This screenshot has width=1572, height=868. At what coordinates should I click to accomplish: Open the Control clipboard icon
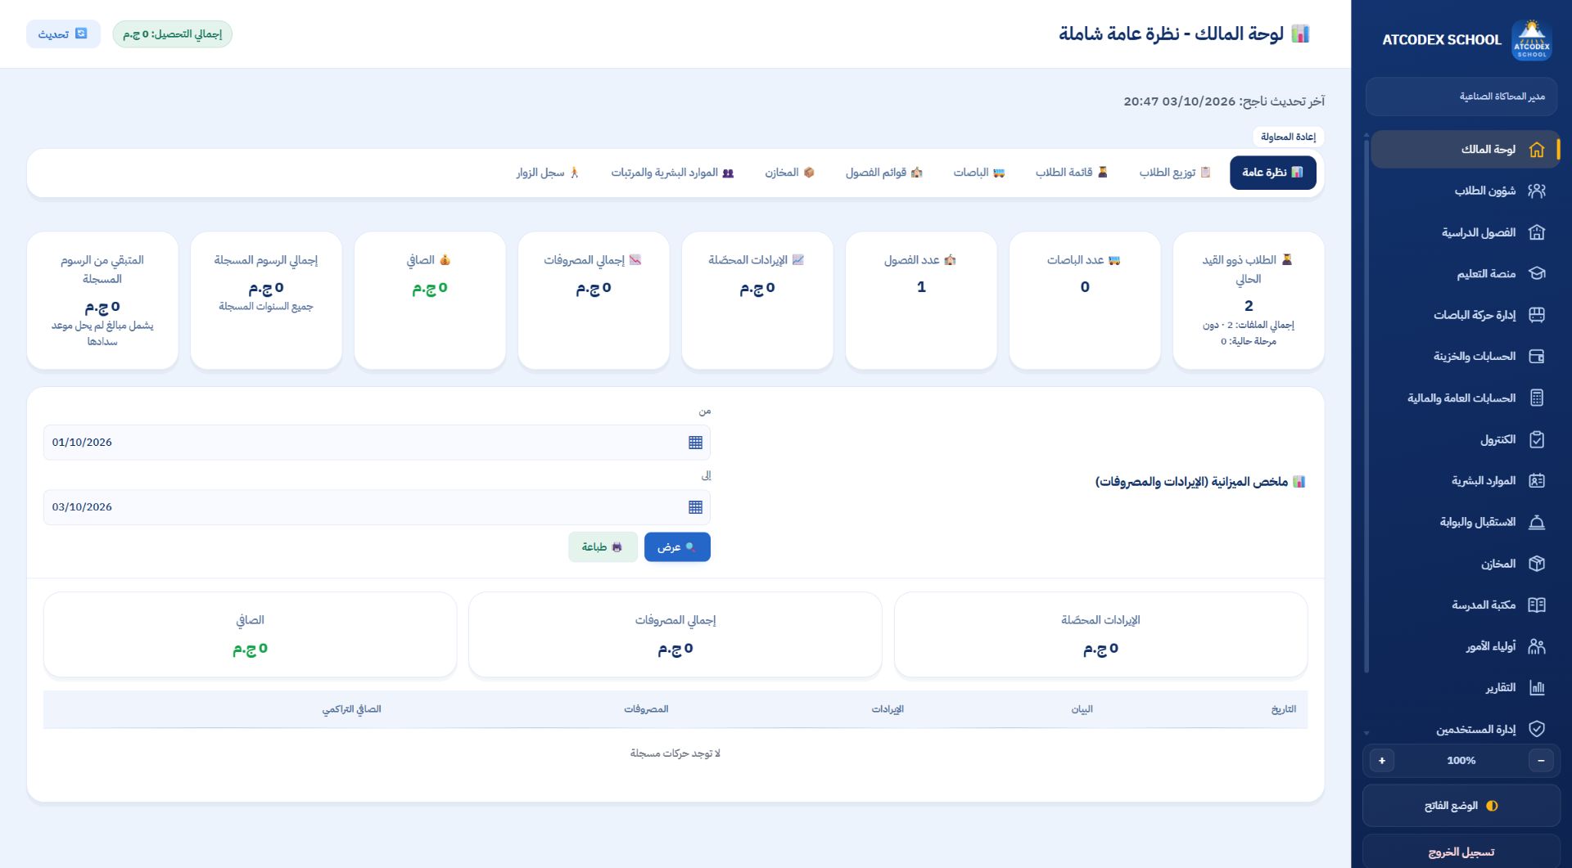click(1537, 439)
